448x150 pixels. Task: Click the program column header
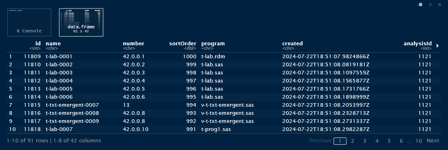[213, 44]
